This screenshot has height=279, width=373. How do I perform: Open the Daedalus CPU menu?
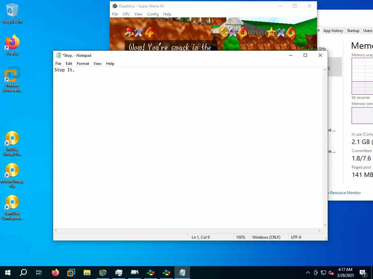click(x=126, y=14)
